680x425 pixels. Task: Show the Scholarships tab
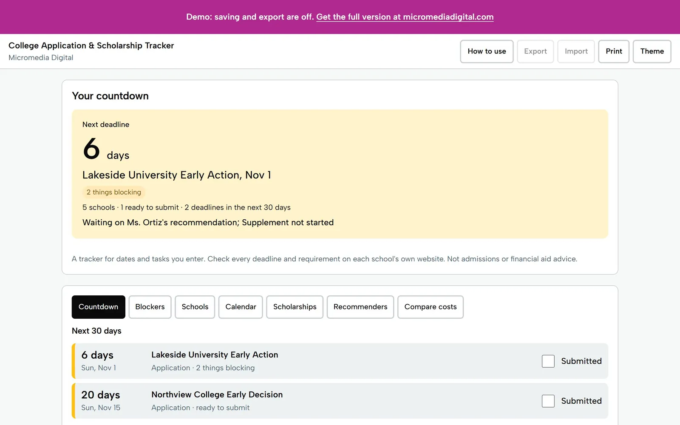pos(295,307)
